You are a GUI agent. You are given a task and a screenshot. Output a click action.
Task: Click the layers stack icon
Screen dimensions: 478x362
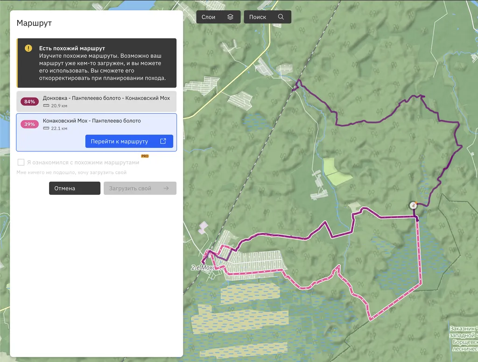click(230, 17)
